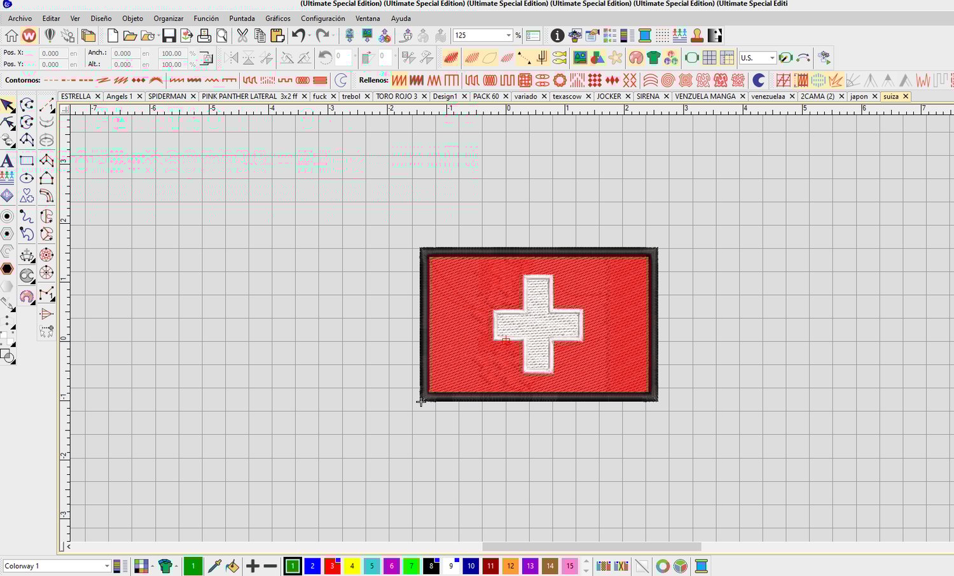The height and width of the screenshot is (576, 954).
Task: Undo the last action
Action: (298, 36)
